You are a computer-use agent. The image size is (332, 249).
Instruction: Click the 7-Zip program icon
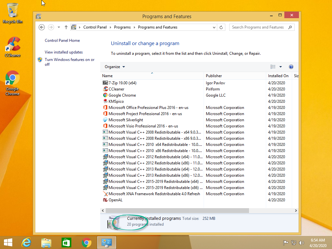(x=105, y=83)
